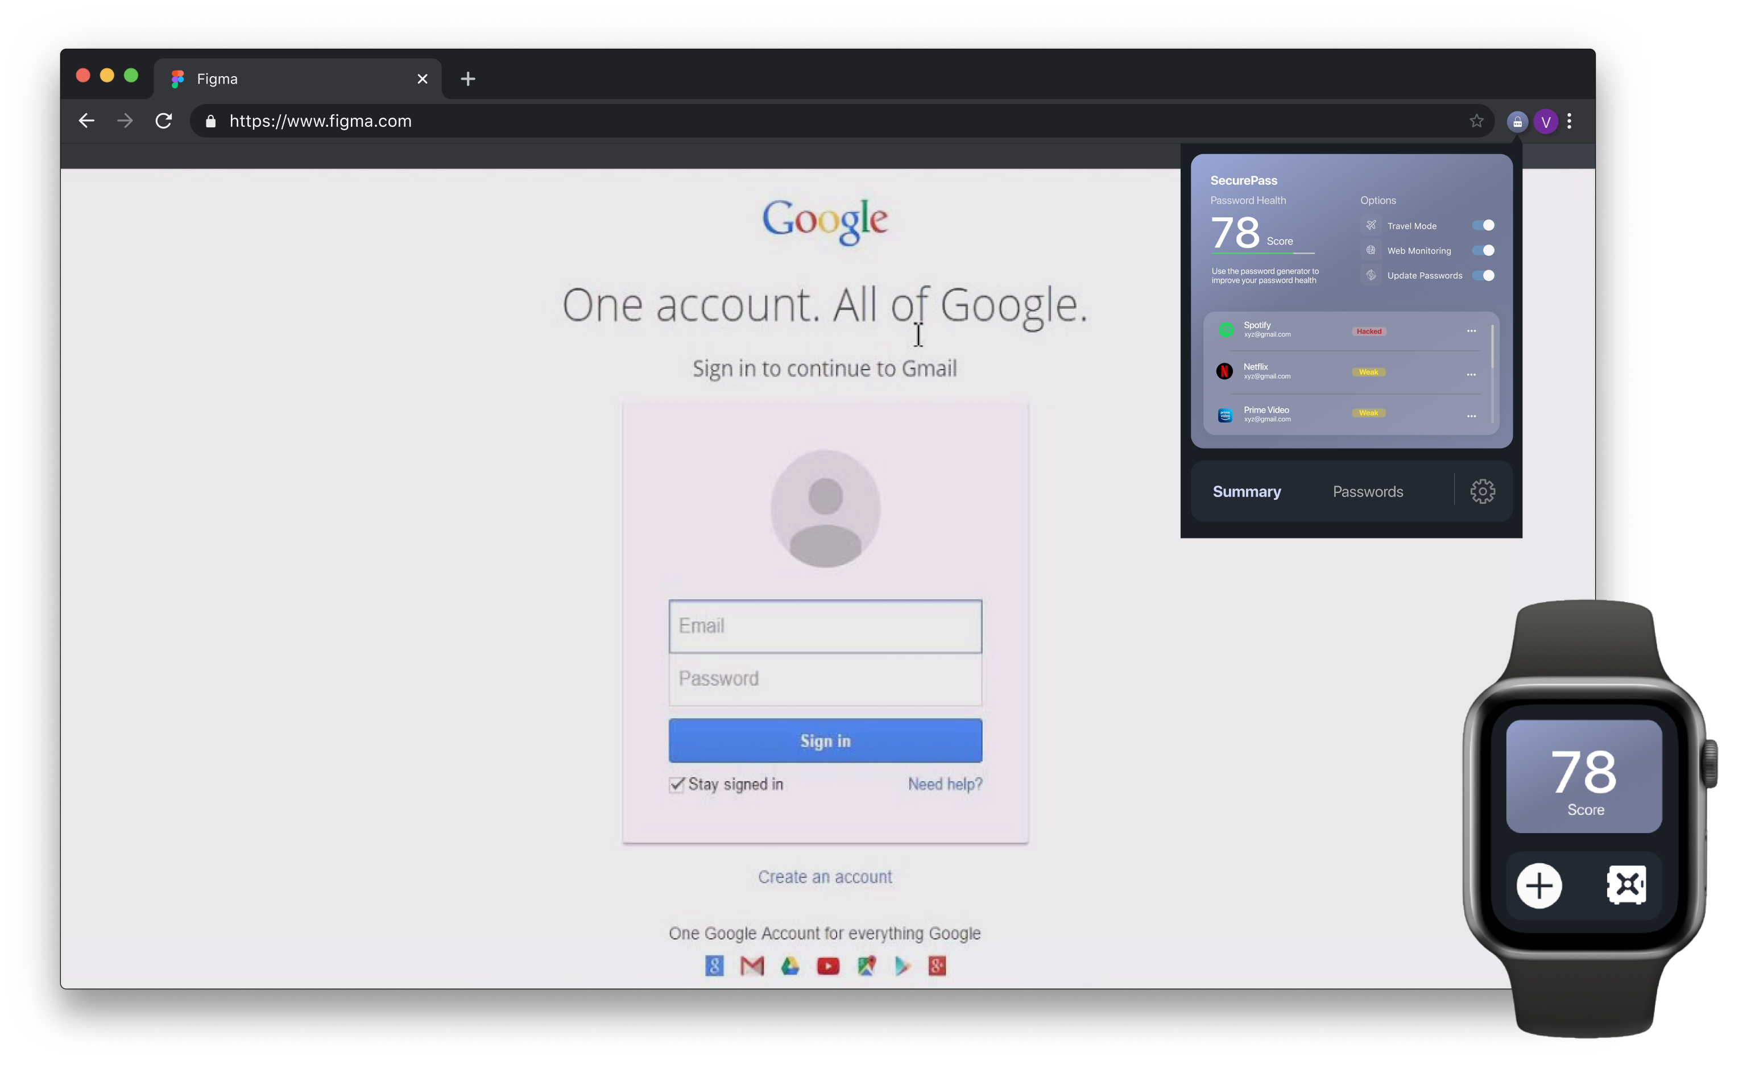
Task: Disable the Web Monitoring switch
Action: coord(1483,250)
